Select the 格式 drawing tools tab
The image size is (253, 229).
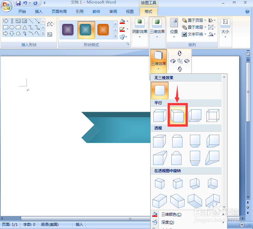[148, 11]
